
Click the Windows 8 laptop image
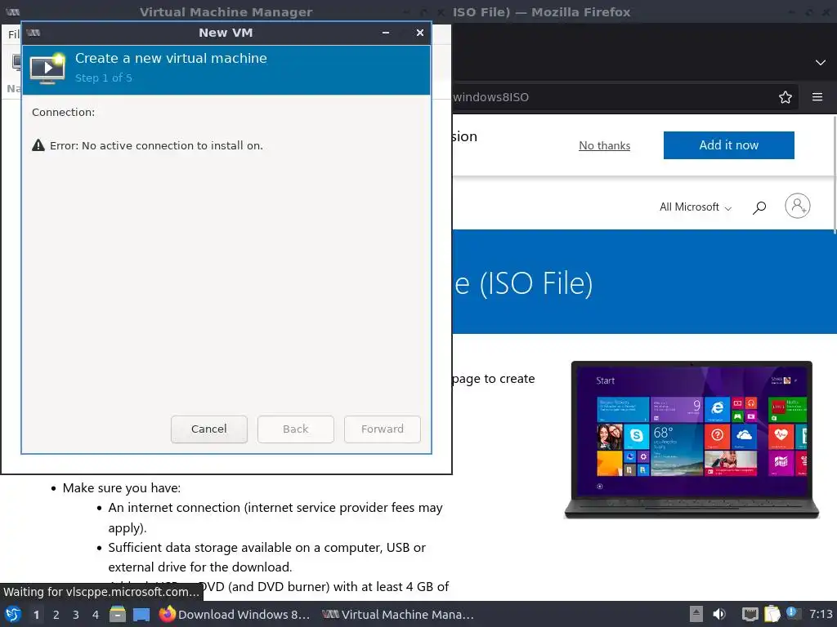[692, 439]
